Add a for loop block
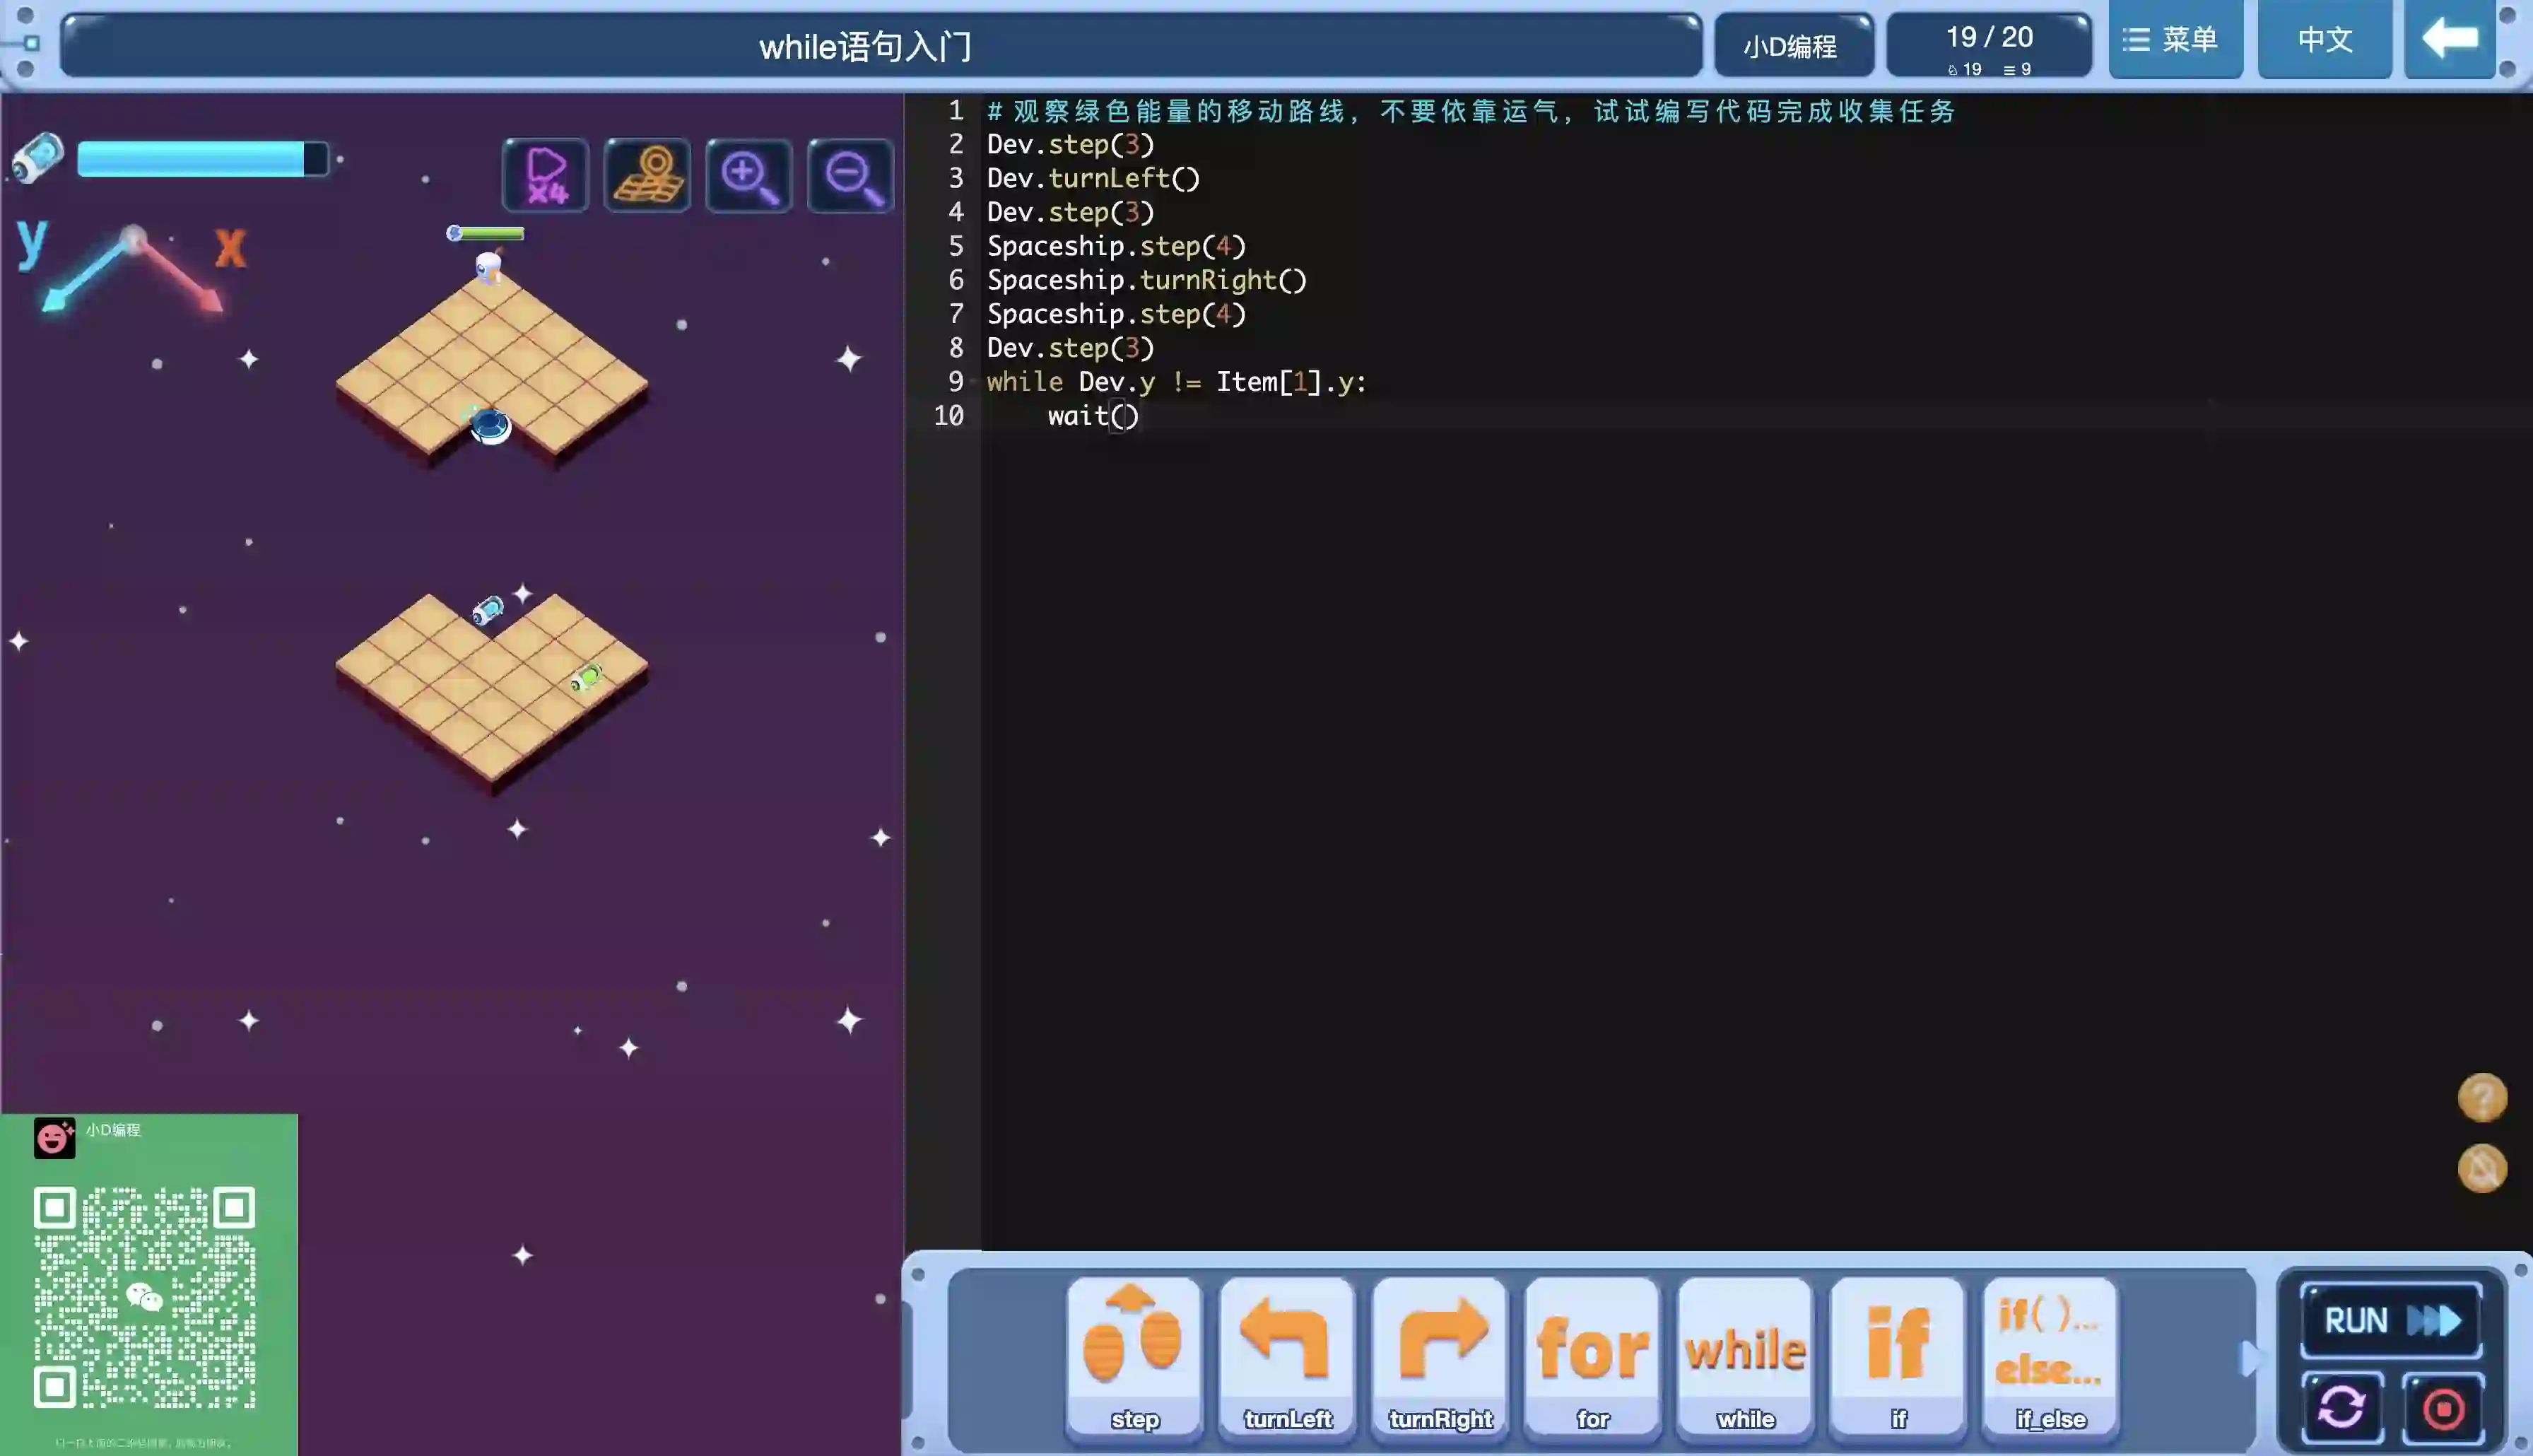This screenshot has height=1456, width=2533. 1592,1356
